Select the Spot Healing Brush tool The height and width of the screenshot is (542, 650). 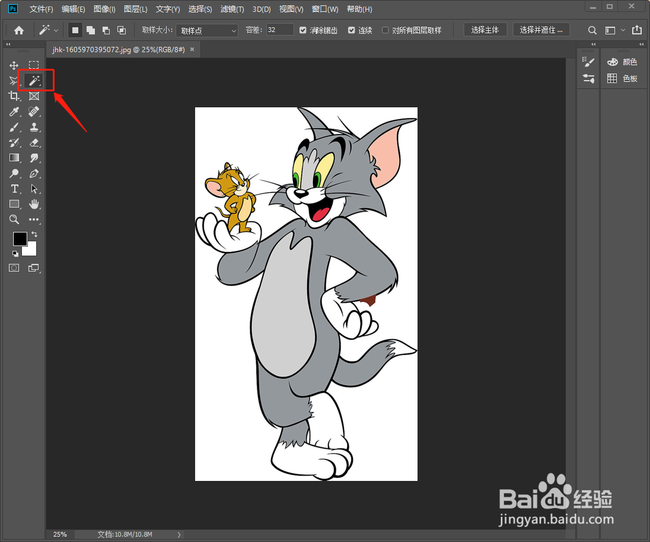34,111
